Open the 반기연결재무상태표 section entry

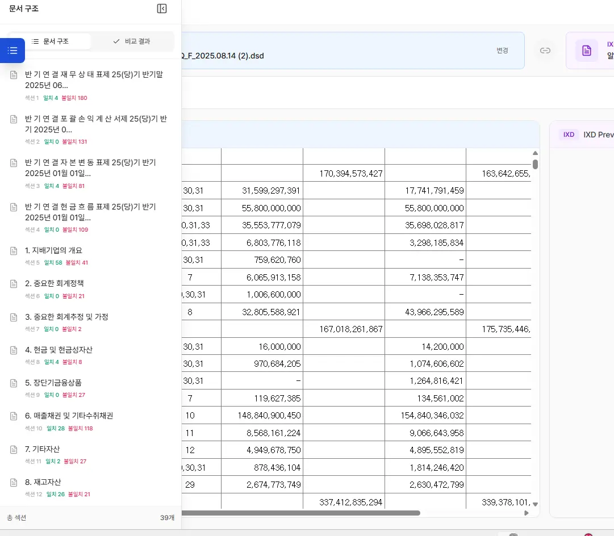(x=94, y=79)
